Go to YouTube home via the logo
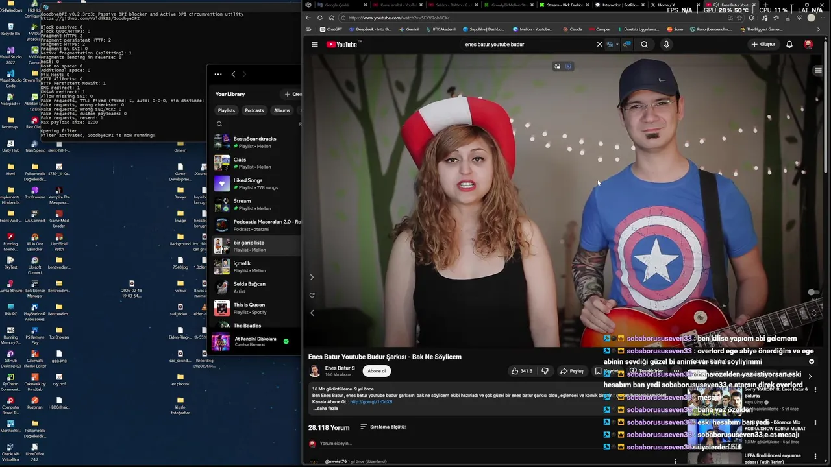The image size is (831, 467). [343, 45]
